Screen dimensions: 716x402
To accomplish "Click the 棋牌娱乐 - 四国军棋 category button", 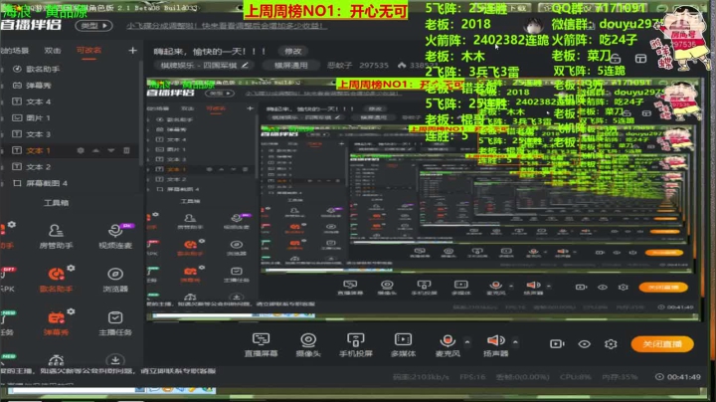I will click(204, 66).
